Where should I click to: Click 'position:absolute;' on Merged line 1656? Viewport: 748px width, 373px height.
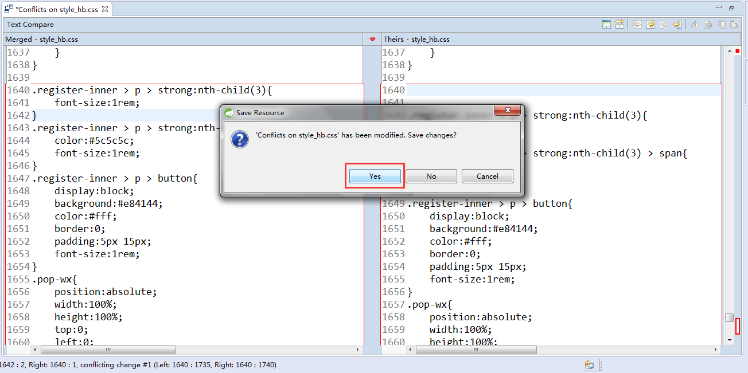(106, 292)
